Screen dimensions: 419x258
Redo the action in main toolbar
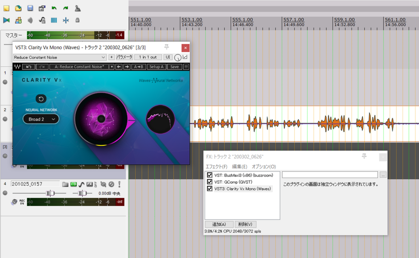[66, 8]
